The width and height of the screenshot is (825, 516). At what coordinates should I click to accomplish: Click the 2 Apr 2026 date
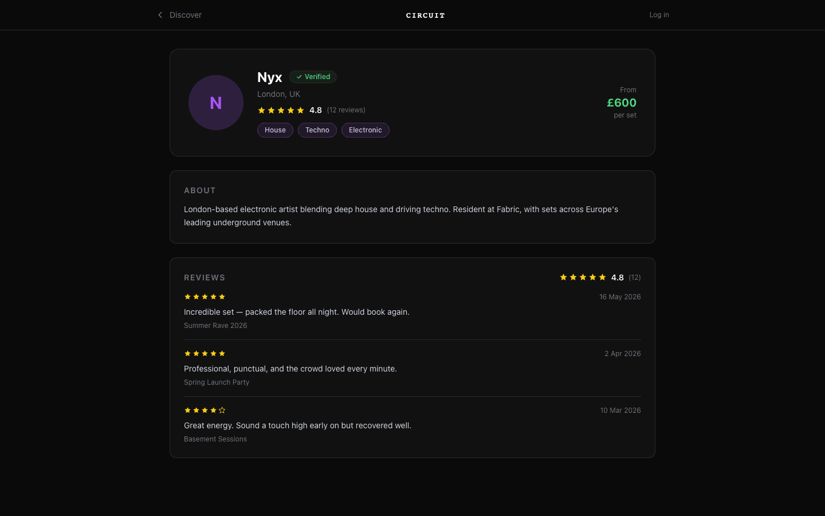pos(623,354)
